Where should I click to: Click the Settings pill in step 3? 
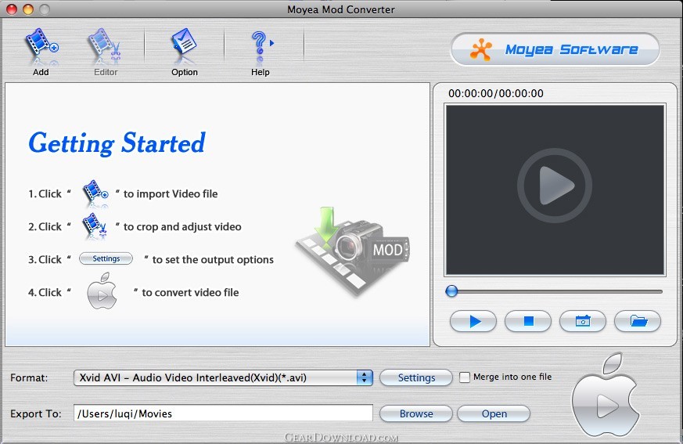(106, 258)
